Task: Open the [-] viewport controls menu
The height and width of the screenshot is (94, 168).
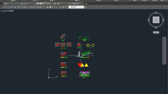Action: pos(1,11)
